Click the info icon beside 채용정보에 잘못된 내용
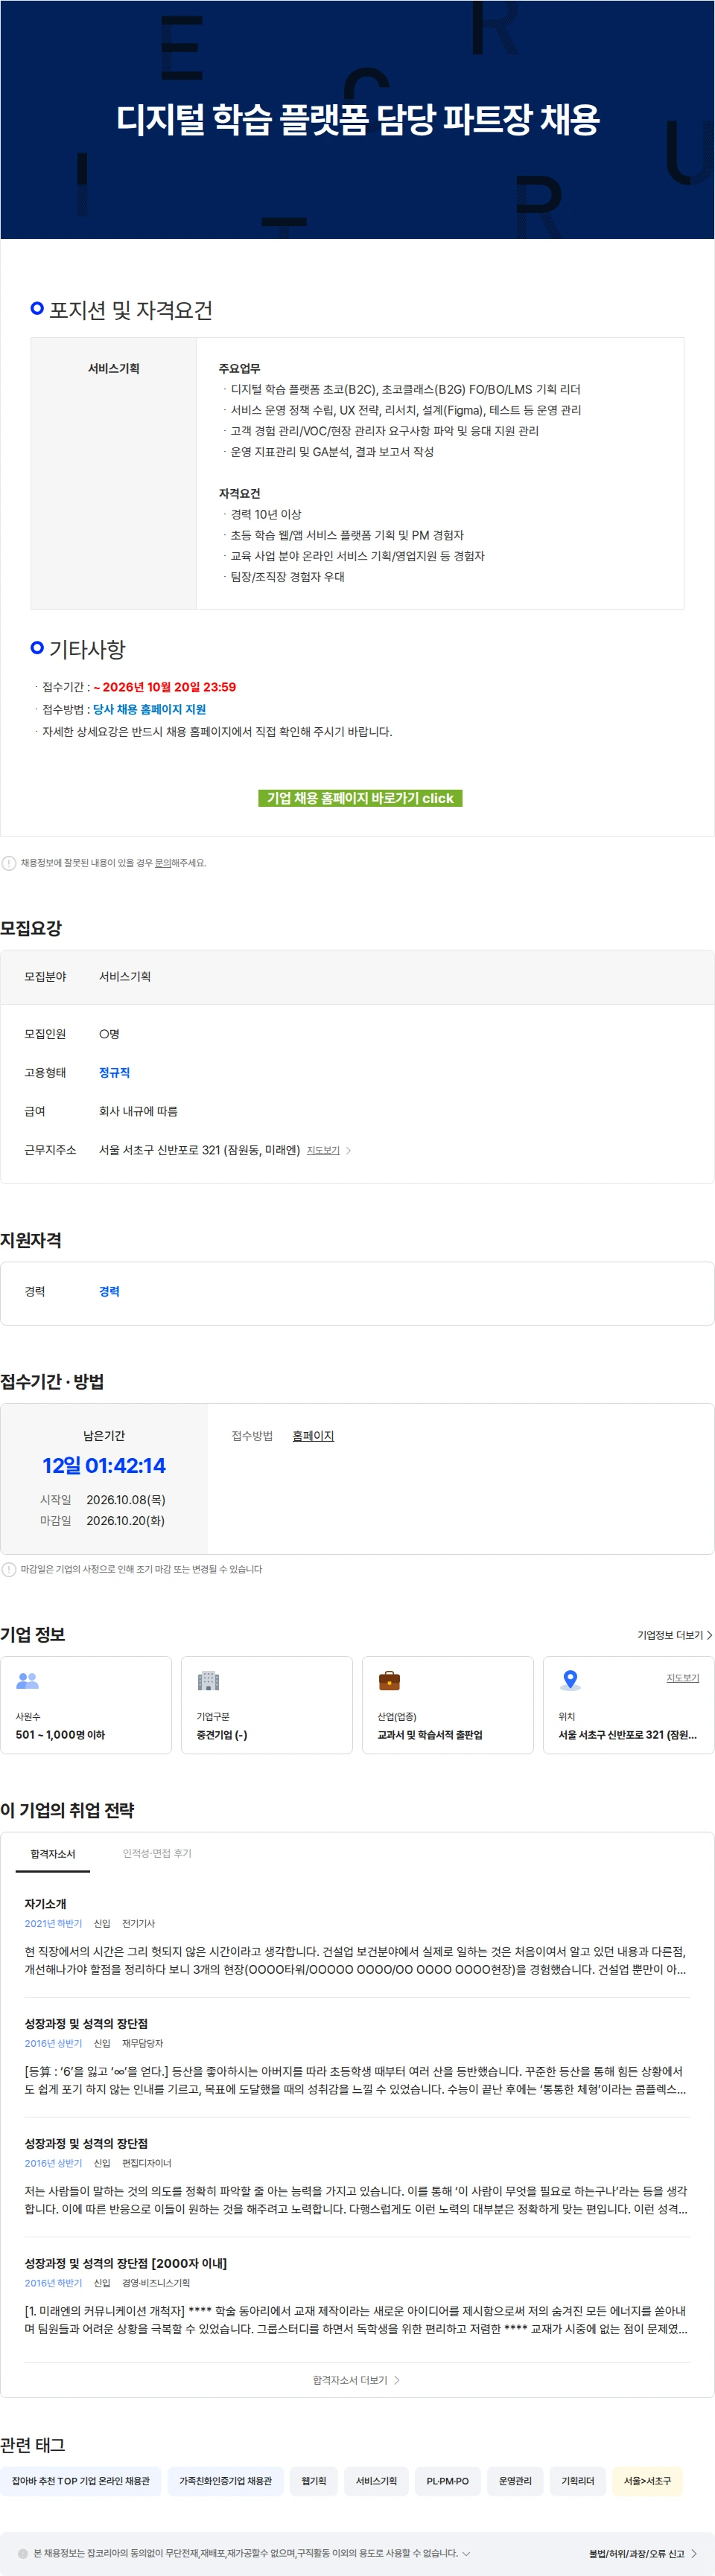 pyautogui.click(x=9, y=863)
